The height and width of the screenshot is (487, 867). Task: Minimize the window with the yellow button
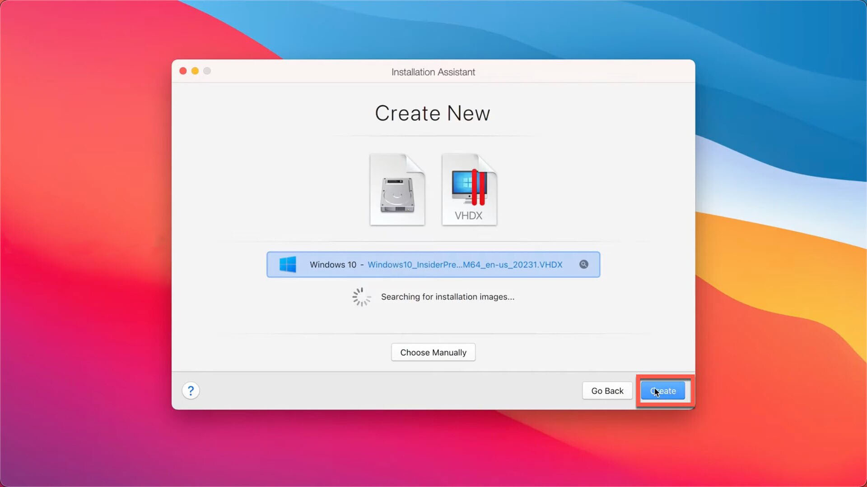pos(195,71)
